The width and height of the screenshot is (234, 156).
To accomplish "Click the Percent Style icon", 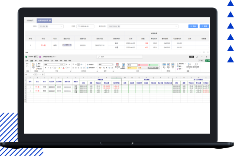I will [x=104, y=68].
